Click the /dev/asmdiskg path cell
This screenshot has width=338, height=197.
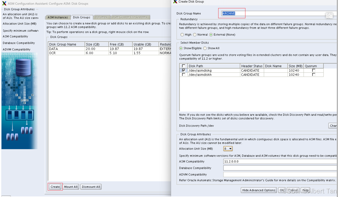[214, 70]
